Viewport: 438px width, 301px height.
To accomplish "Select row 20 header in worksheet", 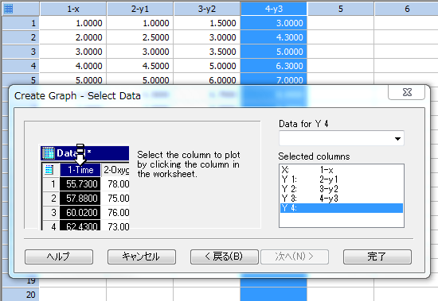I will (x=21, y=295).
